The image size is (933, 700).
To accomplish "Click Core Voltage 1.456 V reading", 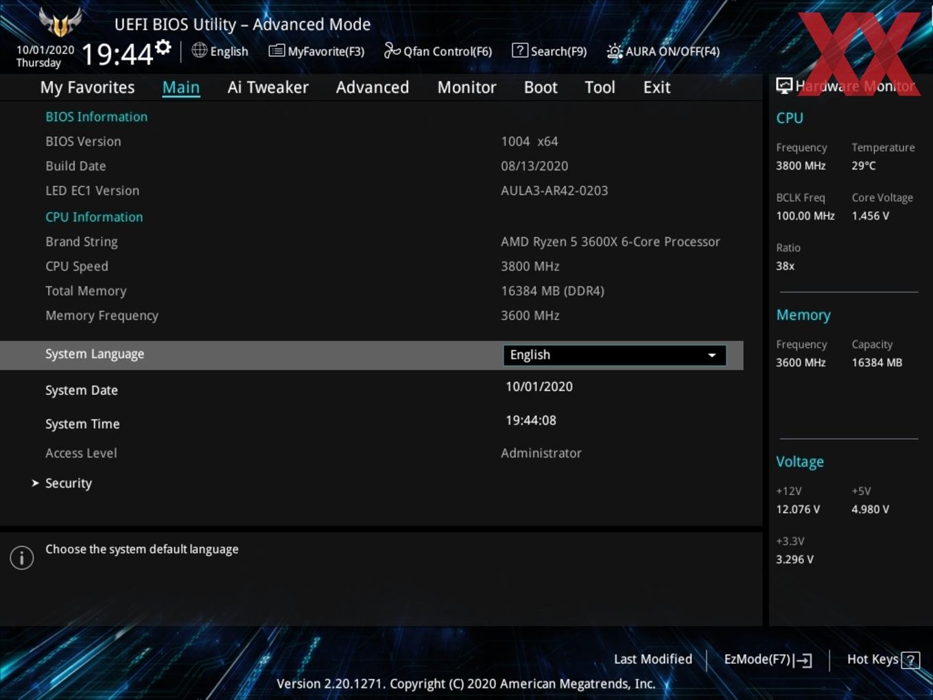I will [871, 215].
